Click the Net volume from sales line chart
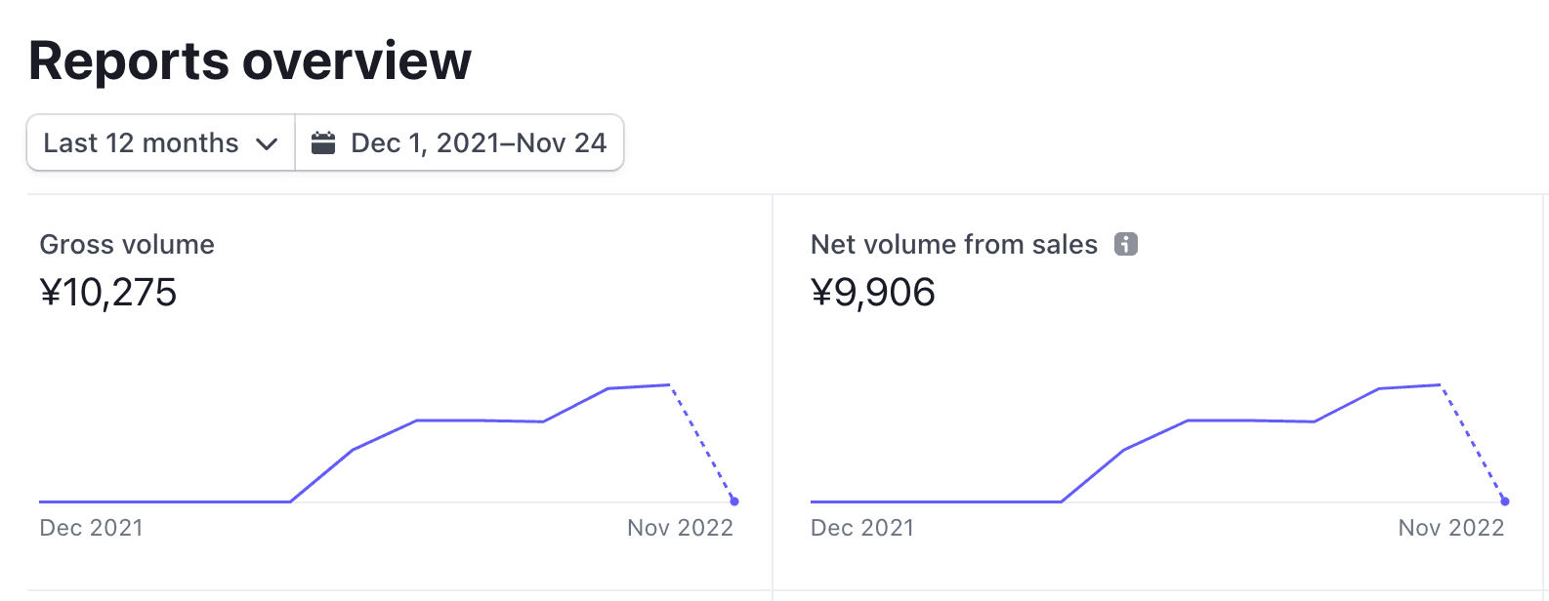 coord(1157,443)
